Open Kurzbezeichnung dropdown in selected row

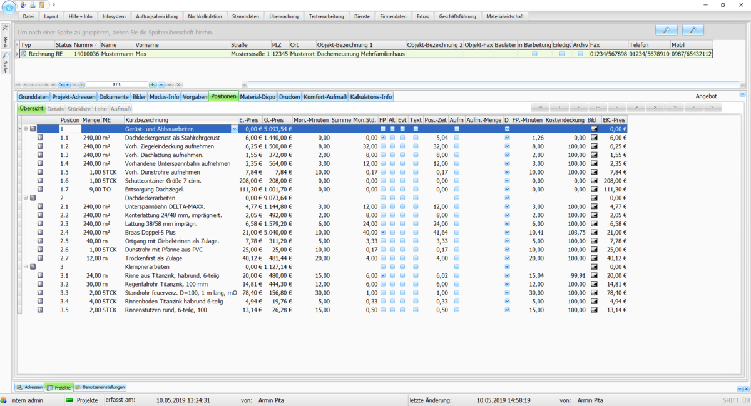(x=235, y=129)
